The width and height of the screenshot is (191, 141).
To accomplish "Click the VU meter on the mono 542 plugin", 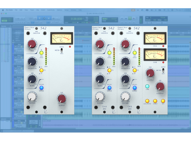I will 62,38.
